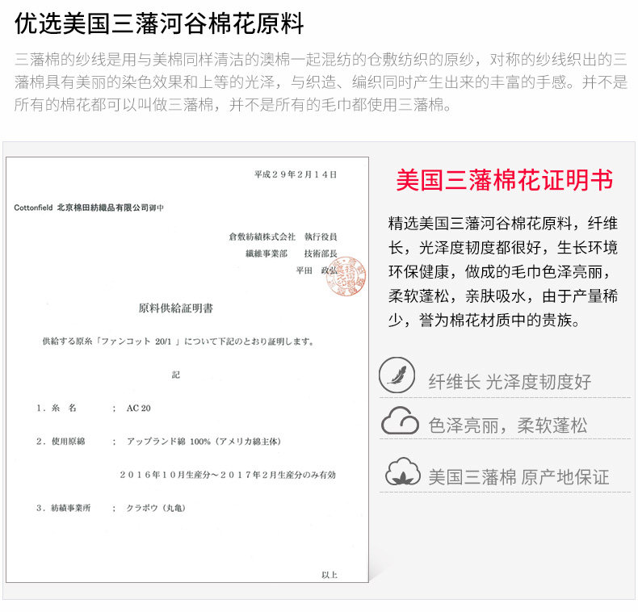Click the 倉敷紡績株式会社 signature line
Viewport: 638px width, 612px height.
tap(283, 237)
